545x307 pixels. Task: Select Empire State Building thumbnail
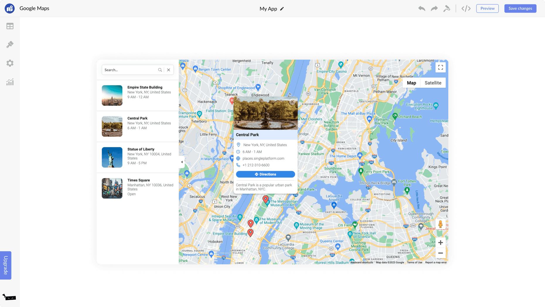pos(112,95)
